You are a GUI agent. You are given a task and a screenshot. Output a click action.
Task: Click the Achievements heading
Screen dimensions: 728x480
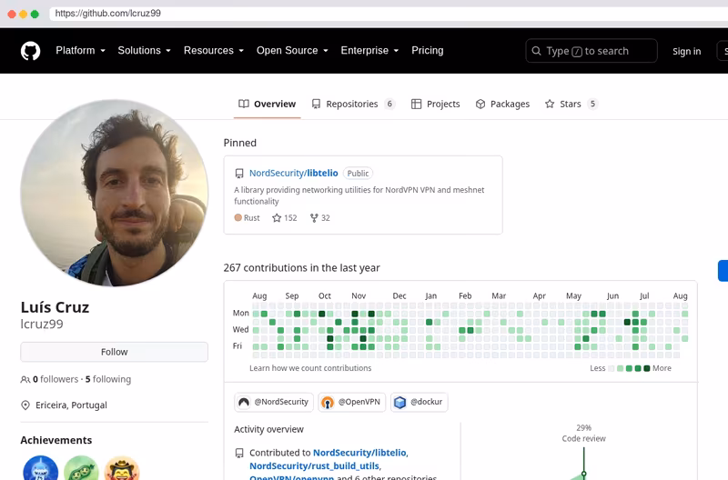click(x=56, y=440)
